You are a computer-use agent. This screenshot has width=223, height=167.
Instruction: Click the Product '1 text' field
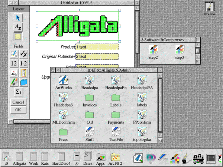[x=97, y=47]
